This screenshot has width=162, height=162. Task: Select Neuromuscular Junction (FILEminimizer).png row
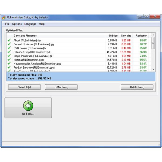(79, 64)
